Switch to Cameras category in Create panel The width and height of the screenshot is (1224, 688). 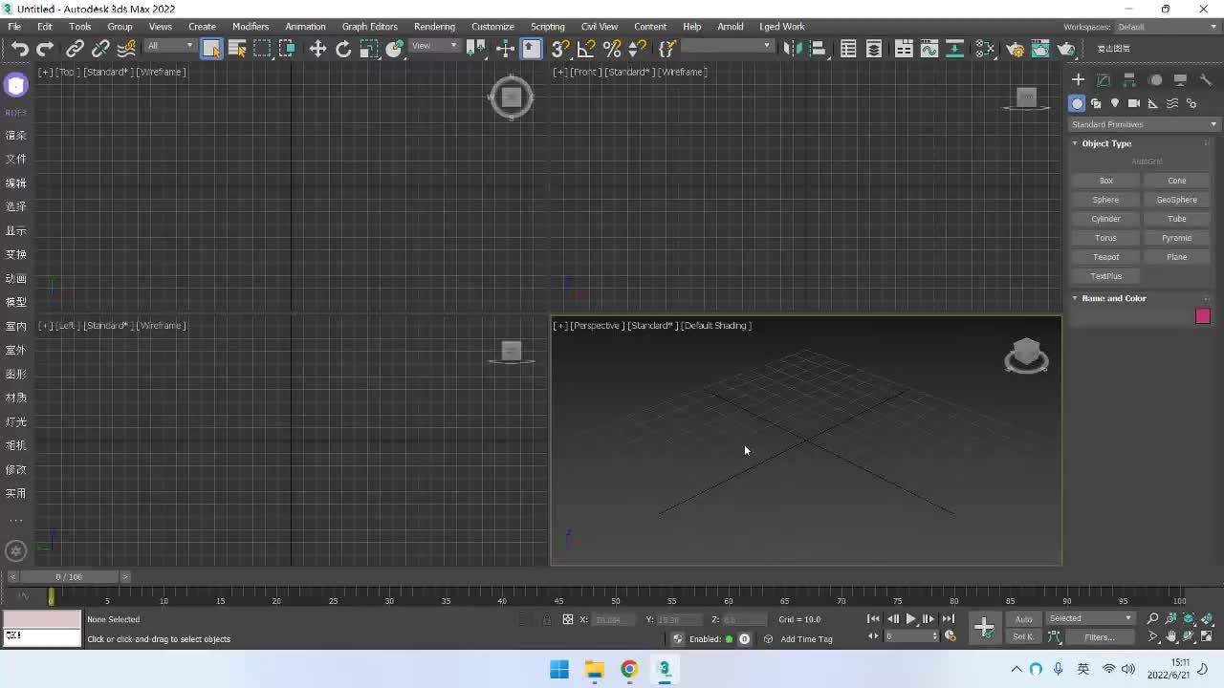1134,103
